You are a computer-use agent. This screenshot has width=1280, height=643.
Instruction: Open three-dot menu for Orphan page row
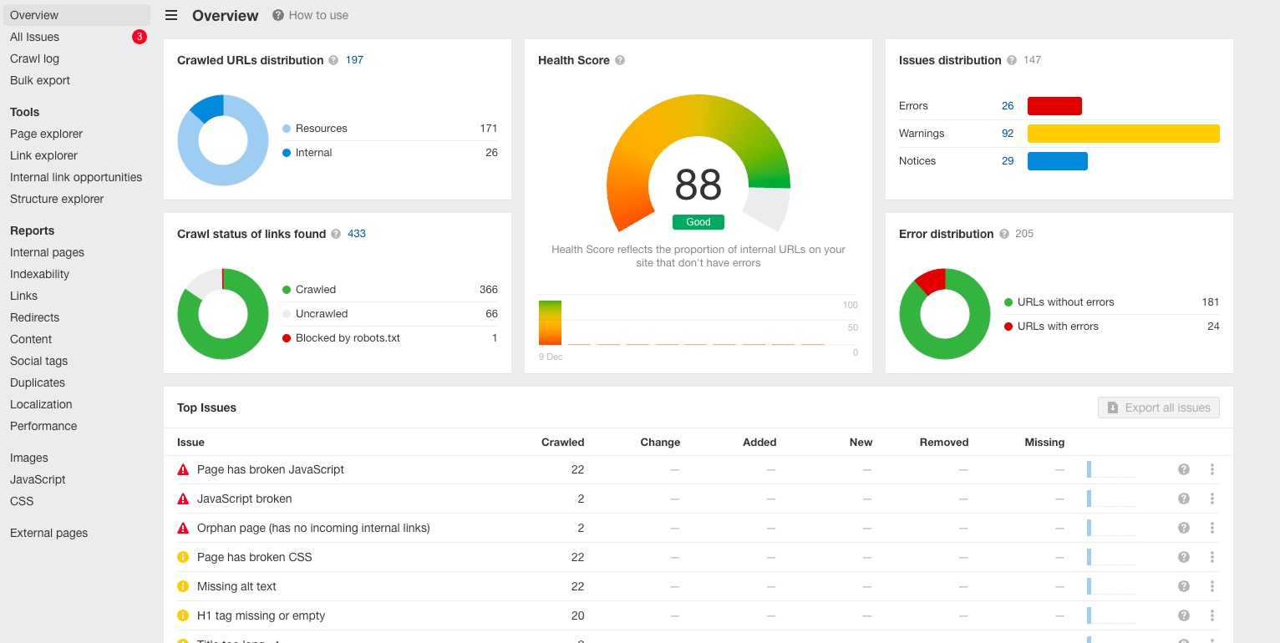coord(1211,528)
